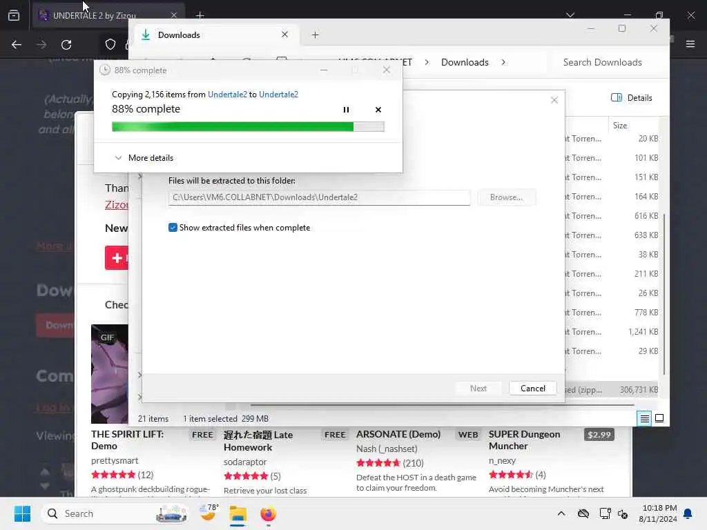Click the Browse button
The width and height of the screenshot is (707, 530).
pyautogui.click(x=506, y=197)
